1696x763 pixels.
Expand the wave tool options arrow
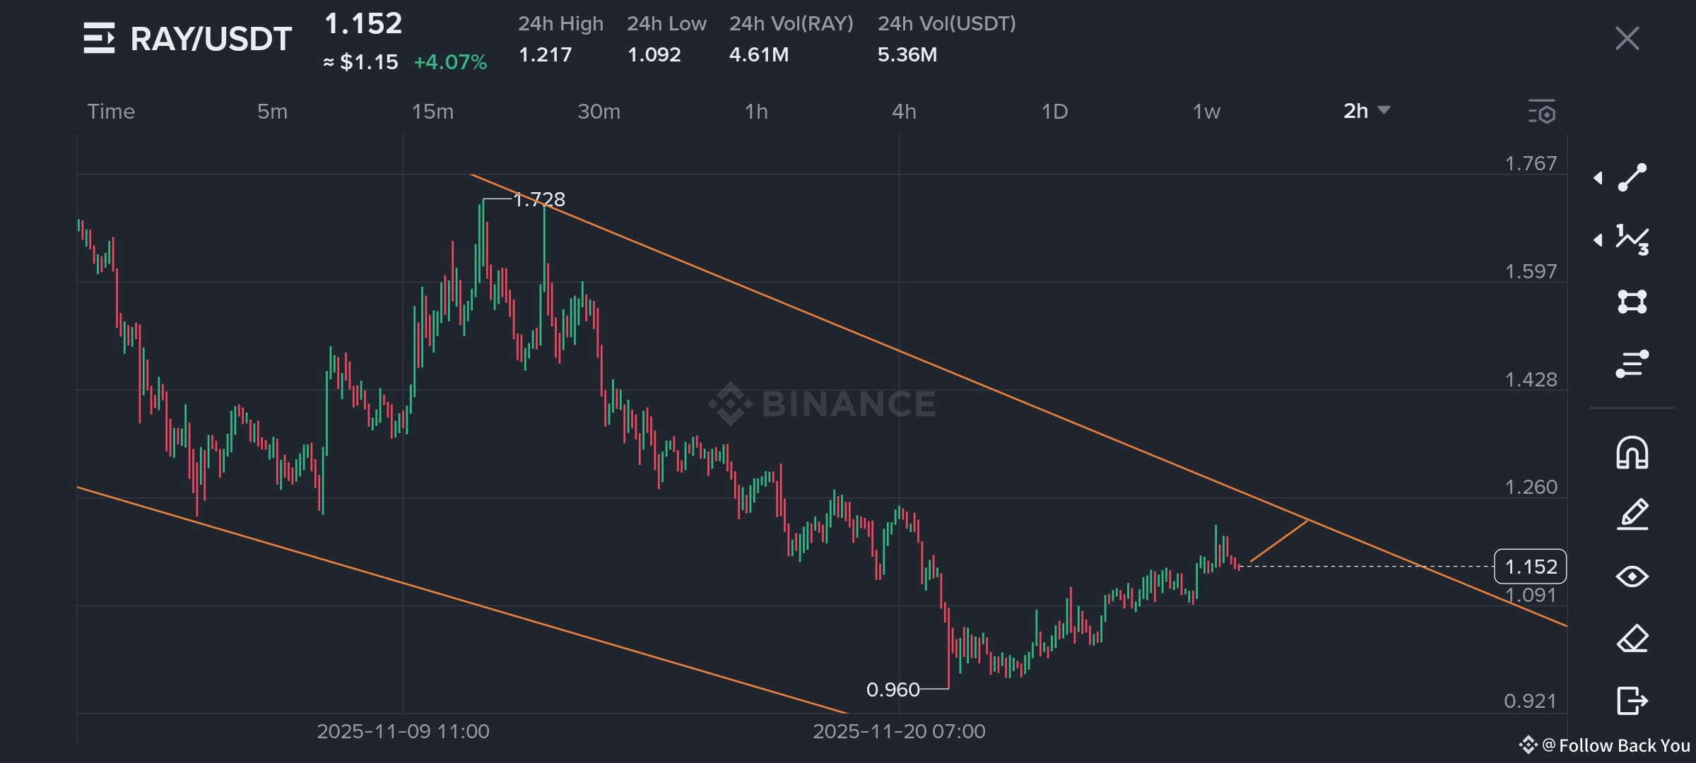tap(1598, 240)
